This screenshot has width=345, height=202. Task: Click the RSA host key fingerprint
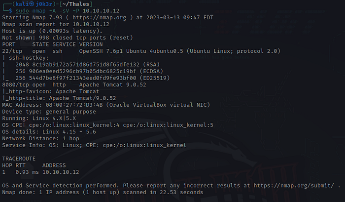[86, 64]
